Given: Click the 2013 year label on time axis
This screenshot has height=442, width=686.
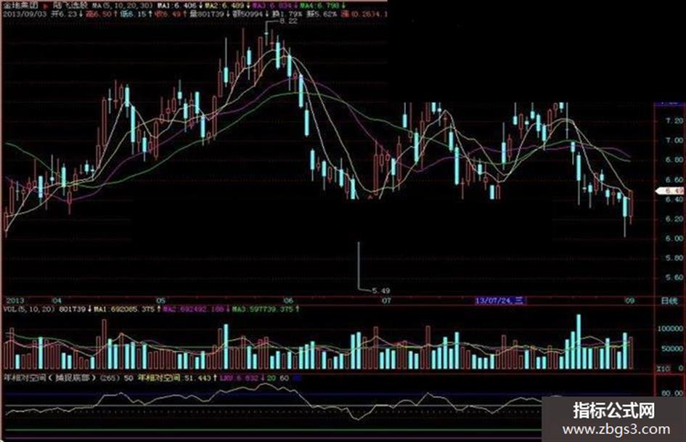Looking at the screenshot, I should [x=14, y=300].
